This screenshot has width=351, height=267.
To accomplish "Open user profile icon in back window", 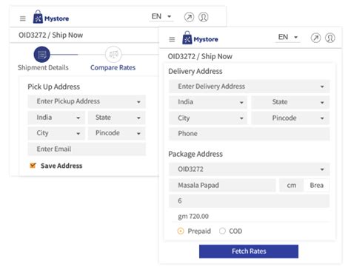I will coord(204,17).
